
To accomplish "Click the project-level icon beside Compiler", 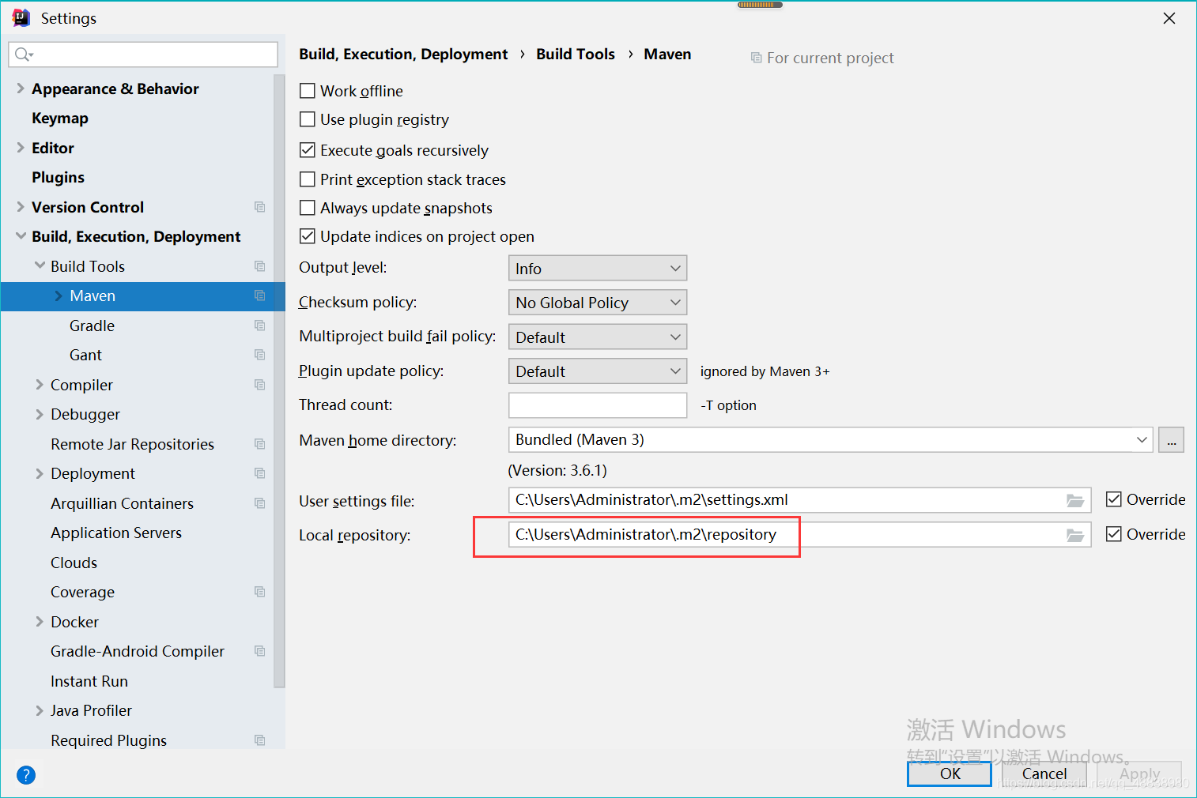I will 259,385.
